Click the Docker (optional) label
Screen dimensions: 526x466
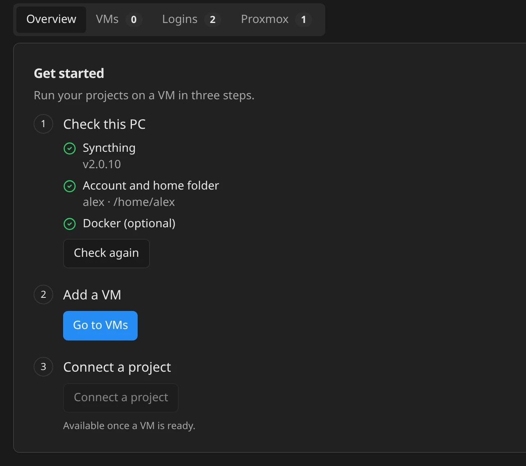129,224
